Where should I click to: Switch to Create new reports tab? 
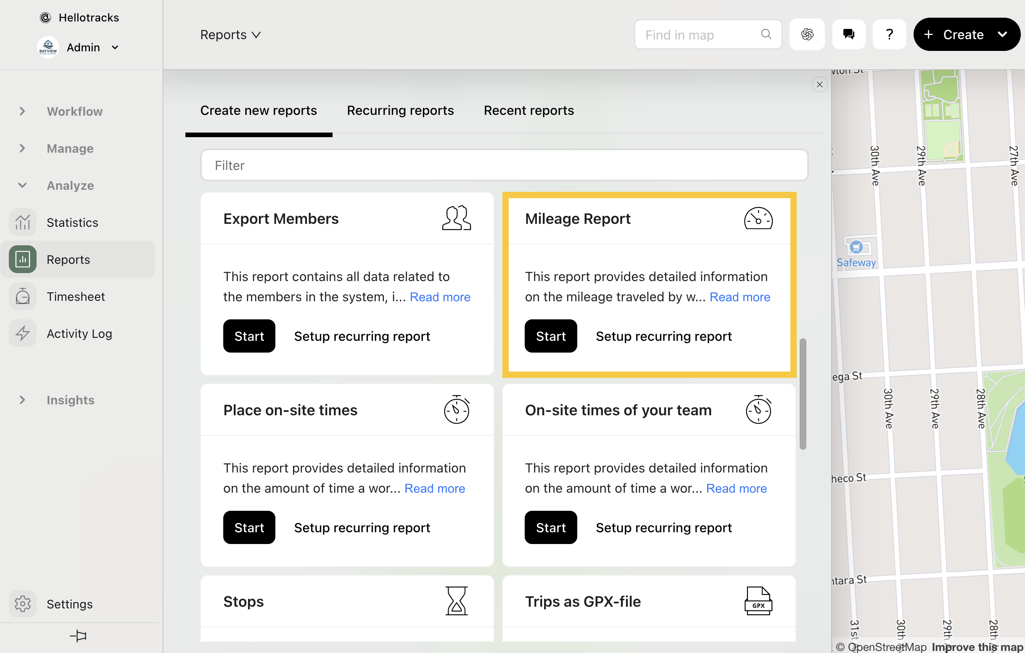(x=259, y=110)
